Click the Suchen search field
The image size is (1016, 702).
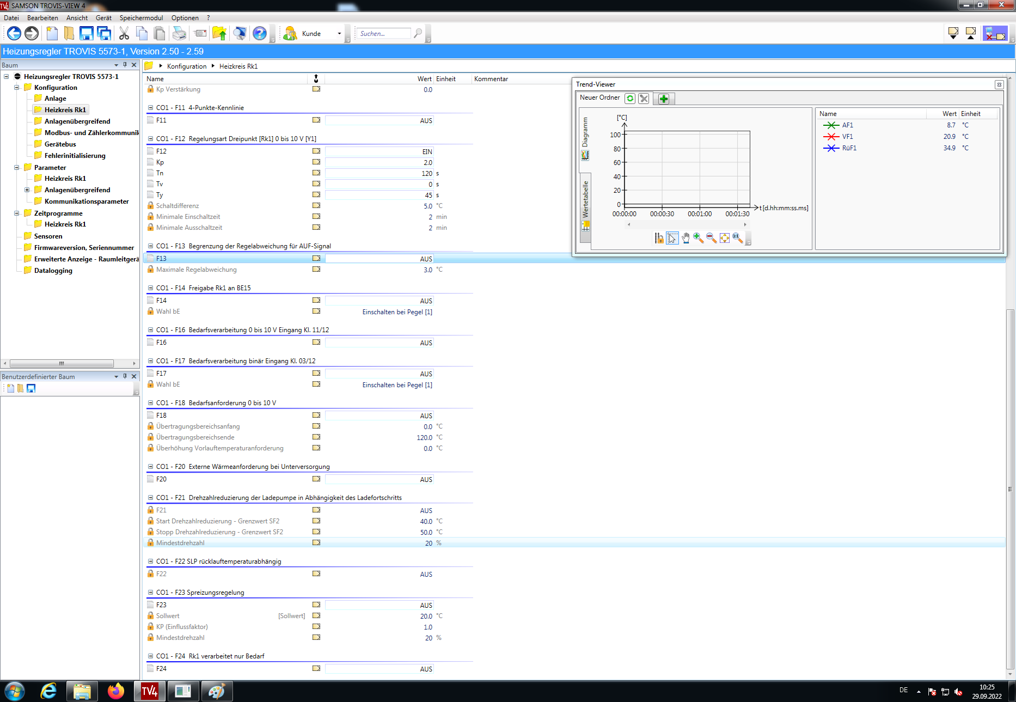click(384, 34)
